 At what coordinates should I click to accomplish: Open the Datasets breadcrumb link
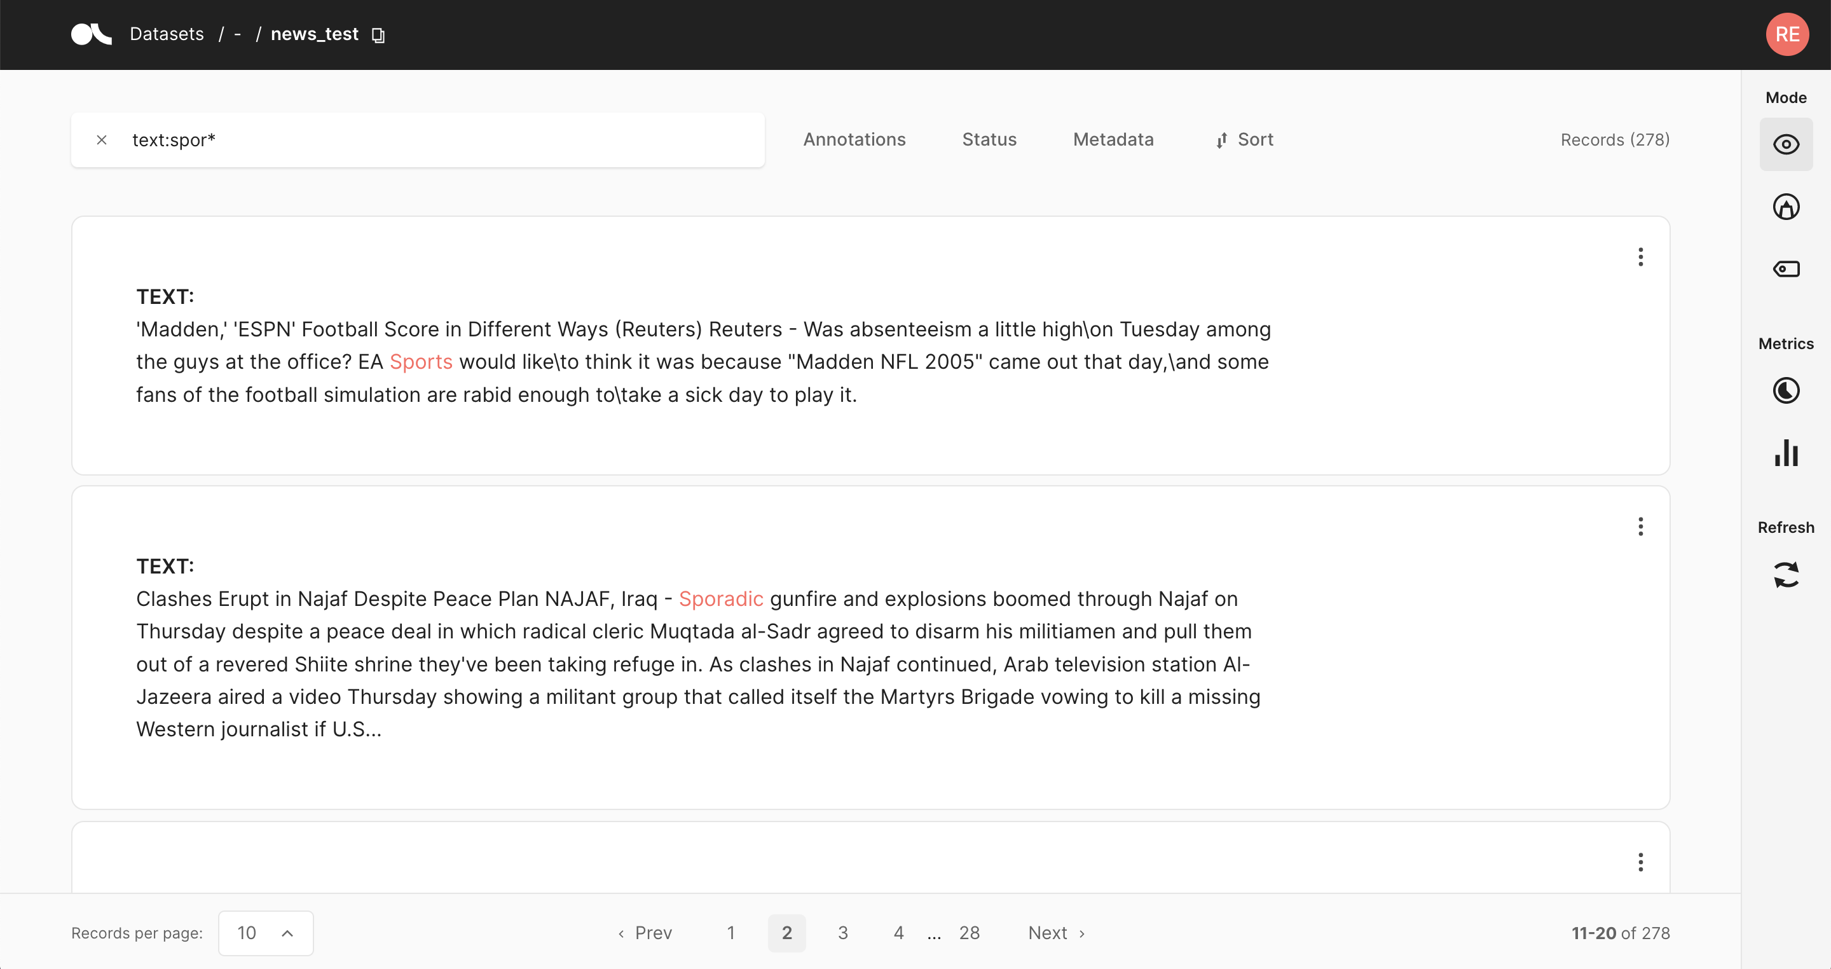pyautogui.click(x=167, y=34)
